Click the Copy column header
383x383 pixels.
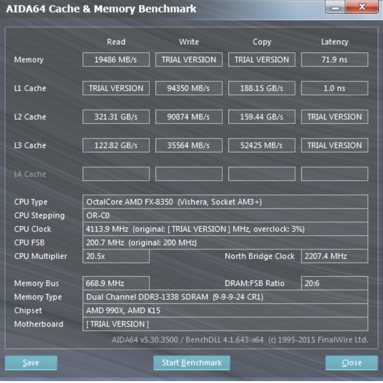coord(262,42)
